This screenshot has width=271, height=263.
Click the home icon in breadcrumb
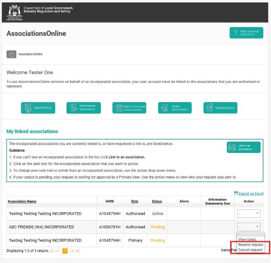tap(11, 54)
